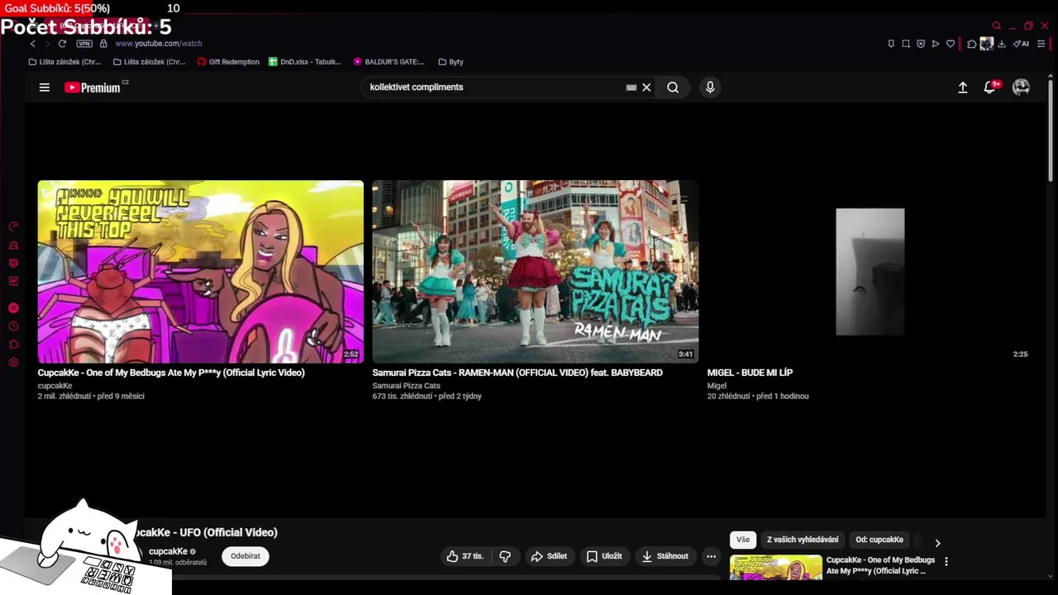Open the BALDUR'S GATE bookmark
1058x595 pixels.
[388, 62]
